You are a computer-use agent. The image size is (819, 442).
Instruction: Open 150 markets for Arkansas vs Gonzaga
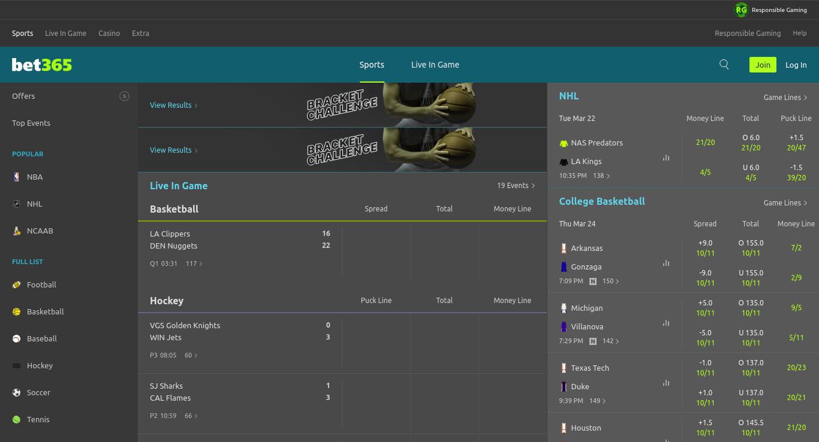click(x=611, y=281)
